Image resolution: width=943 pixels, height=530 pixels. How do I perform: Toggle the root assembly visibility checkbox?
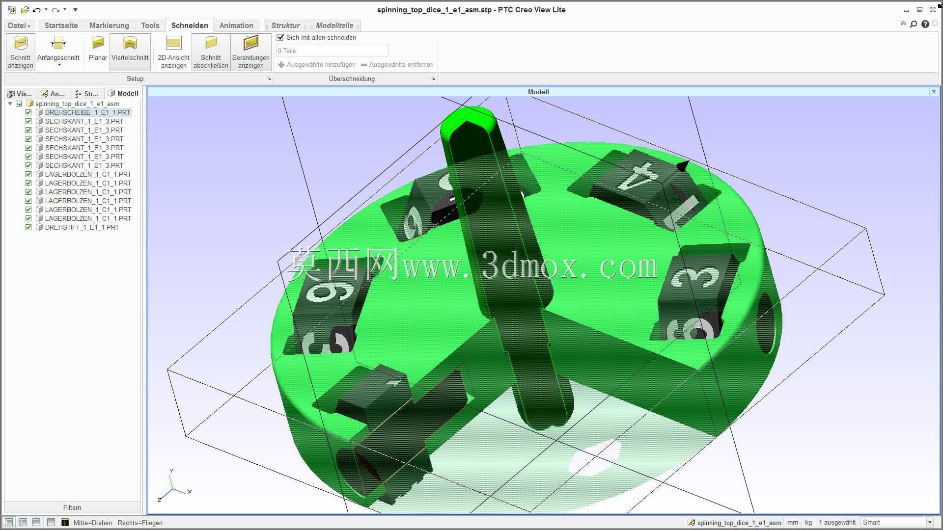19,104
